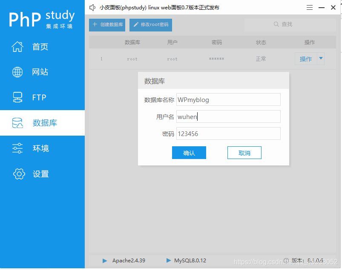Click the 状态 column header
The width and height of the screenshot is (342, 270).
click(261, 42)
